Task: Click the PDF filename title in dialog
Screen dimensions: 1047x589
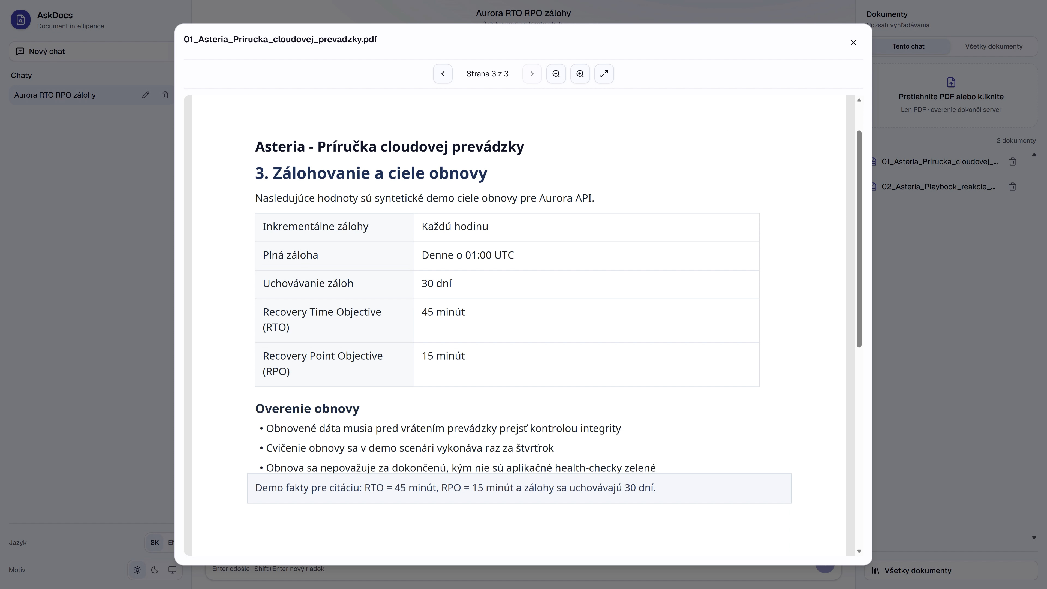Action: [x=281, y=40]
